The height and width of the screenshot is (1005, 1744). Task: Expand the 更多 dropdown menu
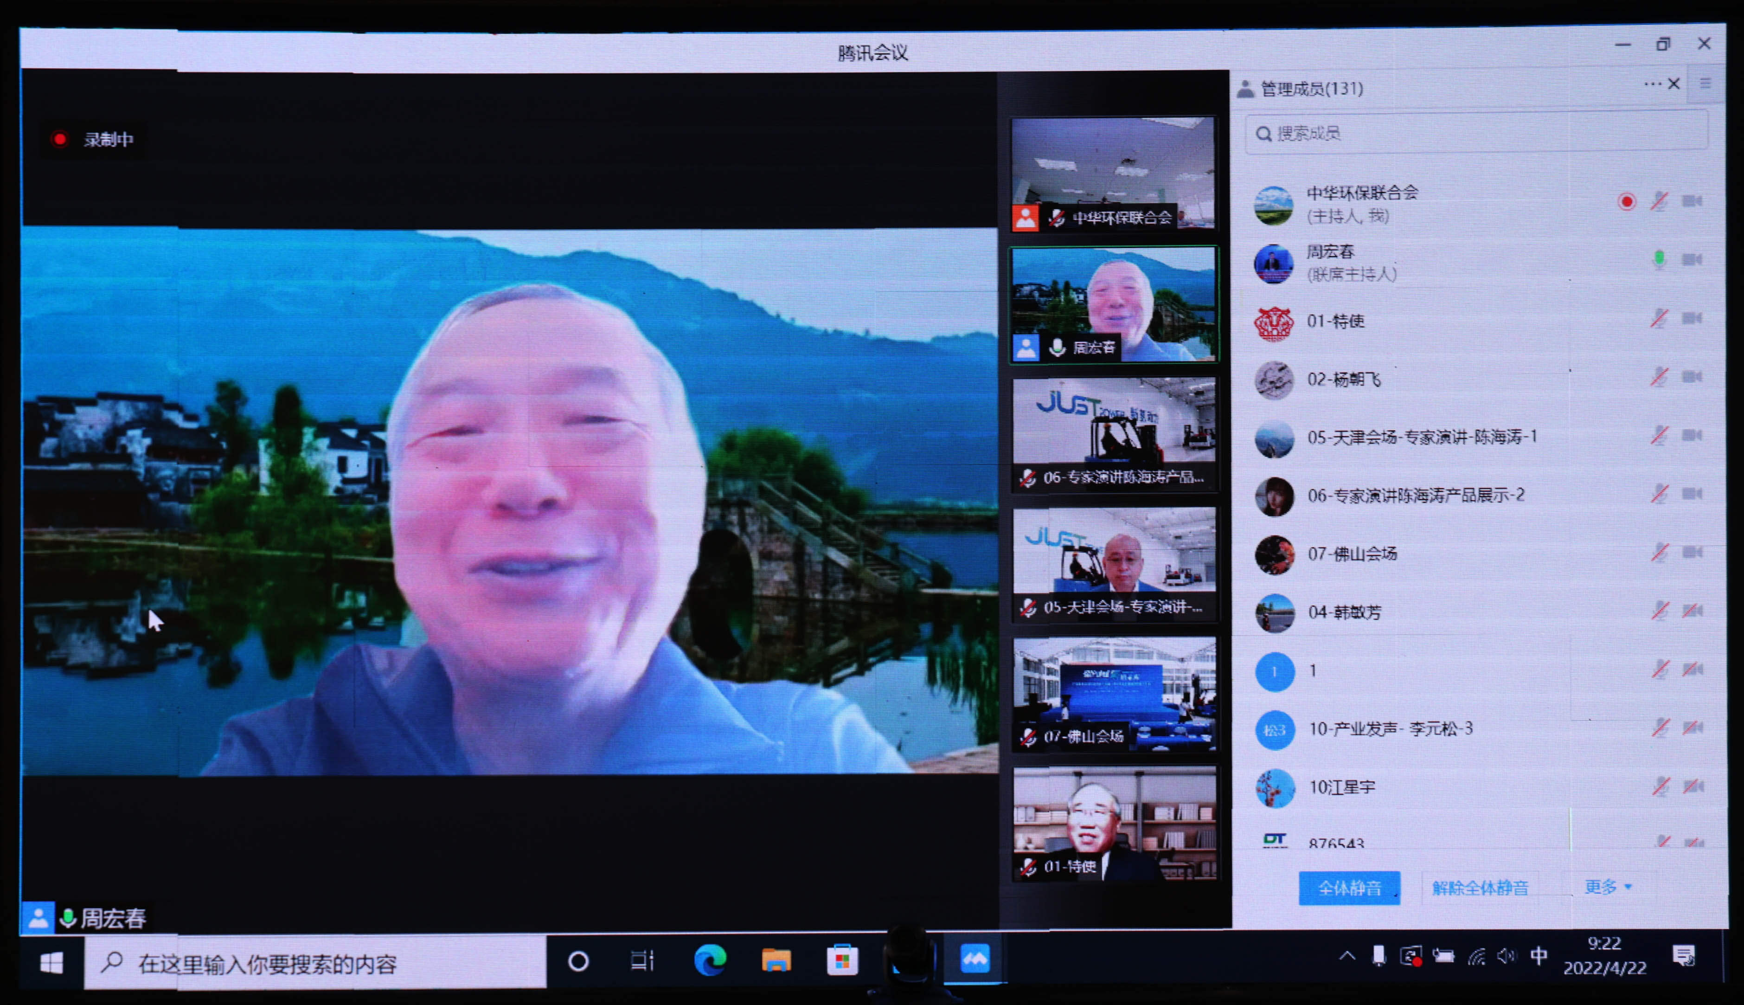coord(1608,887)
